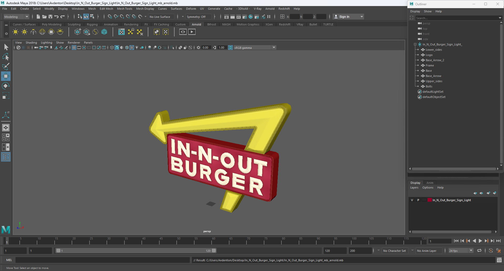Open the Render Settings clapperboard icon
This screenshot has width=504, height=271.
(245, 17)
